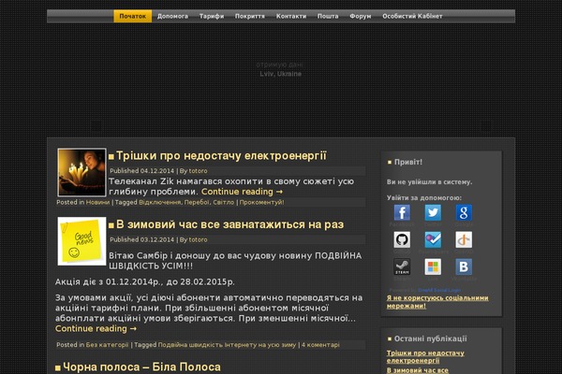
Task: Open the Без категорії category link
Action: pos(107,345)
